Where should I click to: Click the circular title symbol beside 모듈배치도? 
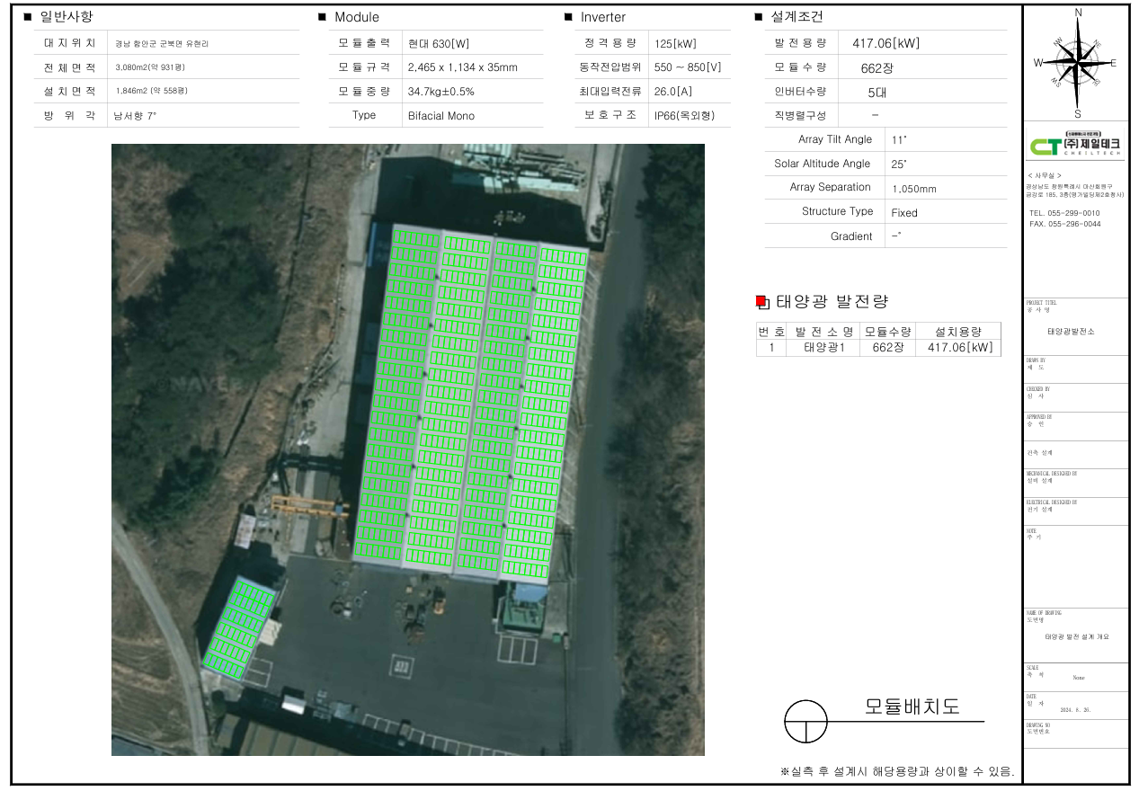tap(805, 721)
